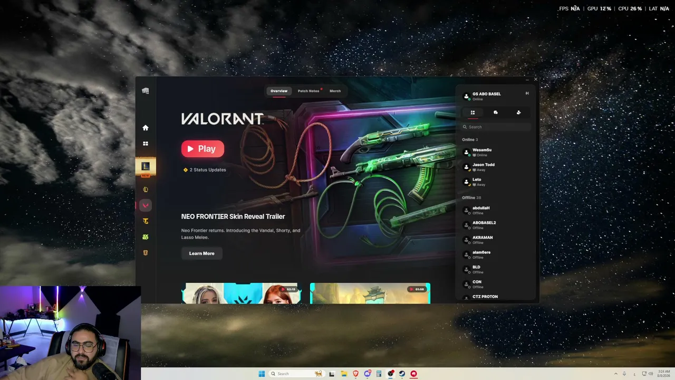This screenshot has width=675, height=380.
Task: Open Discord from the taskbar
Action: click(x=367, y=374)
